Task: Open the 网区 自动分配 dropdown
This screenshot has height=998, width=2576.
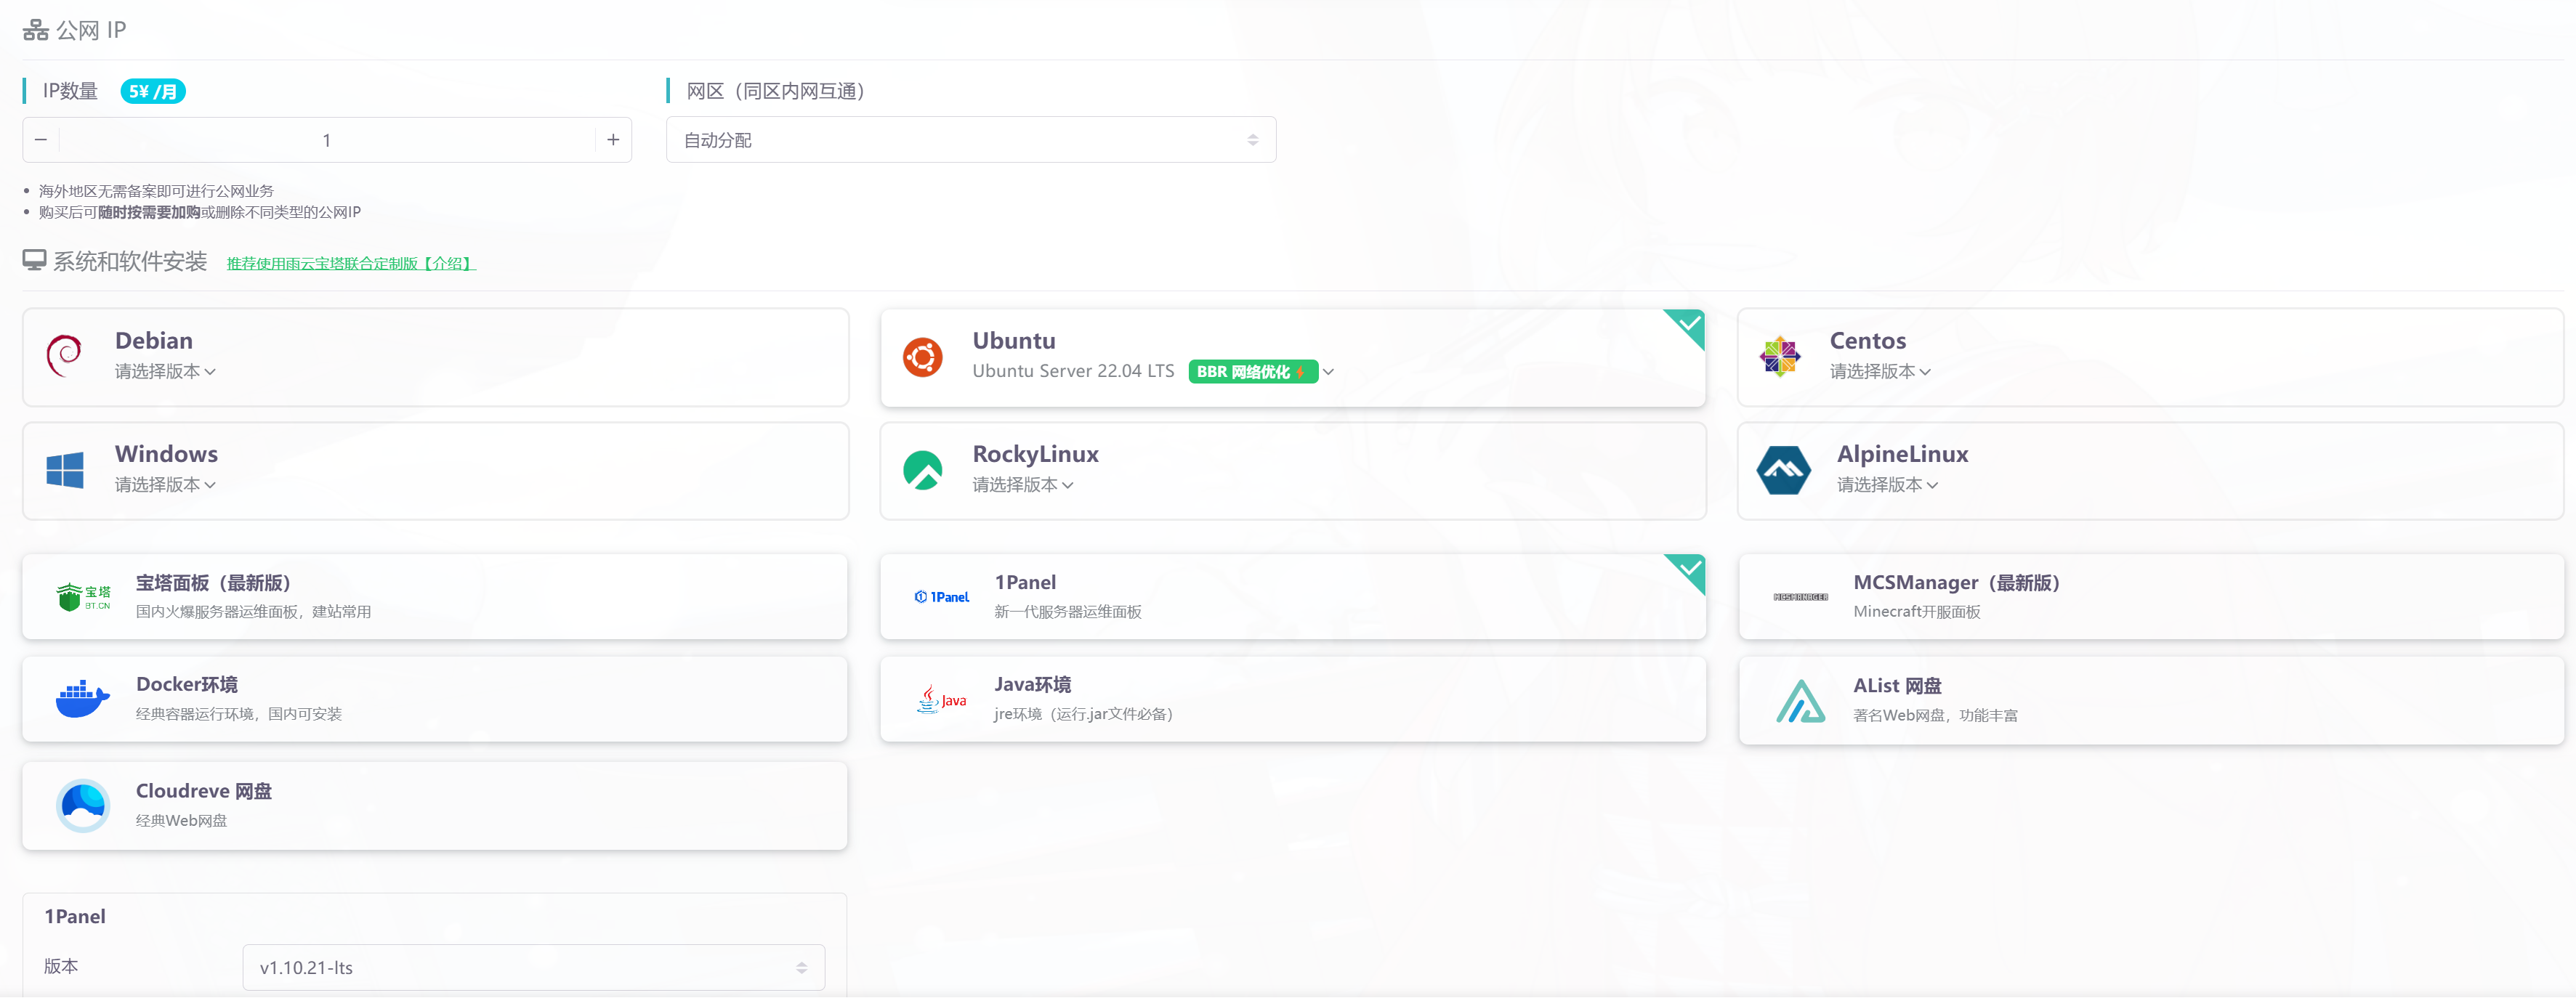Action: tap(971, 140)
